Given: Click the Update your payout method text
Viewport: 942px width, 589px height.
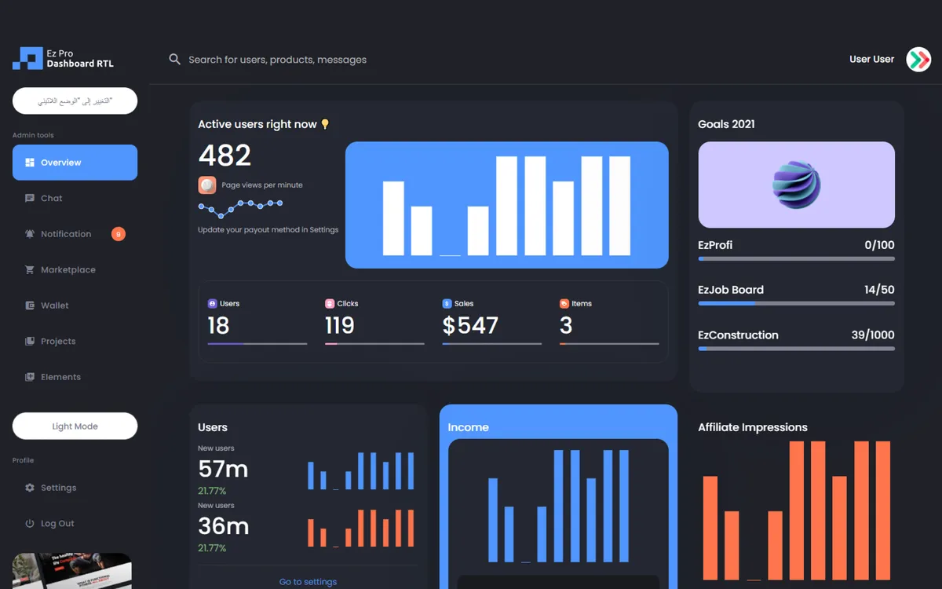Looking at the screenshot, I should click(x=268, y=230).
